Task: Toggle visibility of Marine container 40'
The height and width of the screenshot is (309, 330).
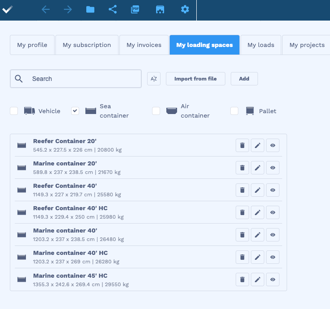Action: (273, 235)
